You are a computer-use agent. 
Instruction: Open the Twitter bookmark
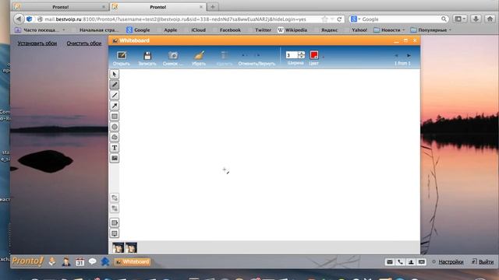[263, 30]
